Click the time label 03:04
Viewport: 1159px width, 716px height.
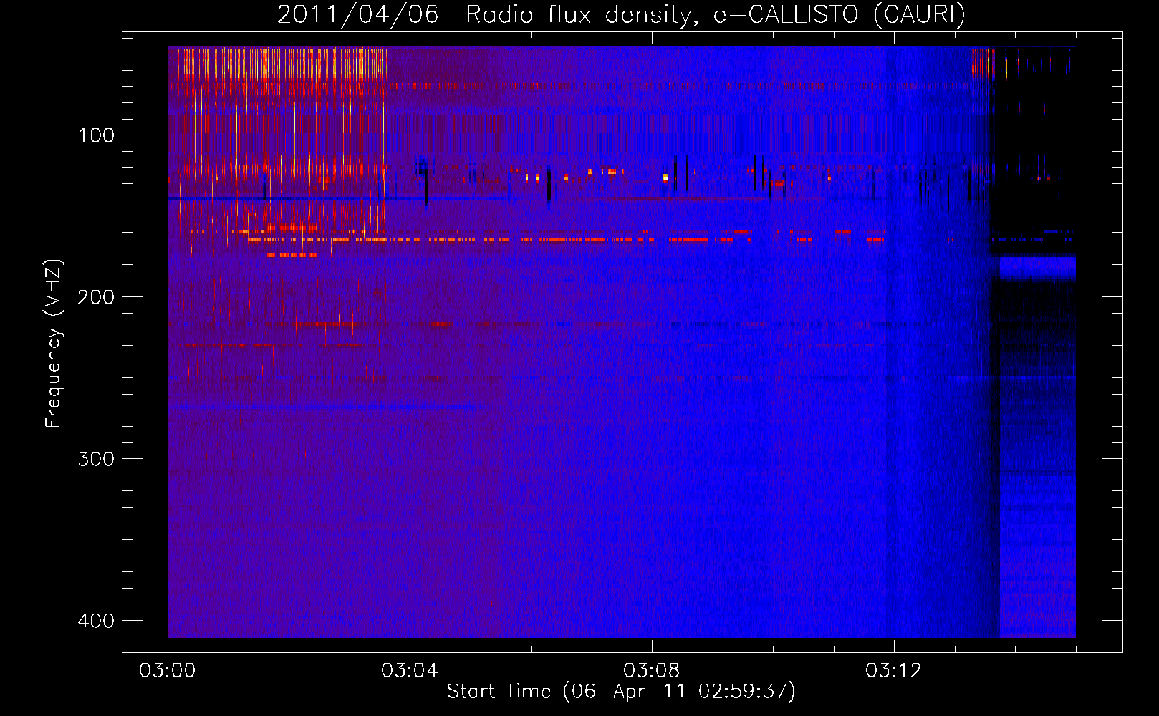click(410, 671)
